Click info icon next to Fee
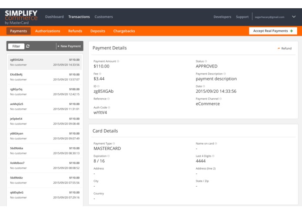The image size is (302, 214). (100, 74)
